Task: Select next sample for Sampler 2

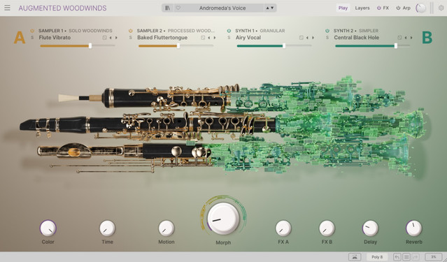Action: point(215,38)
